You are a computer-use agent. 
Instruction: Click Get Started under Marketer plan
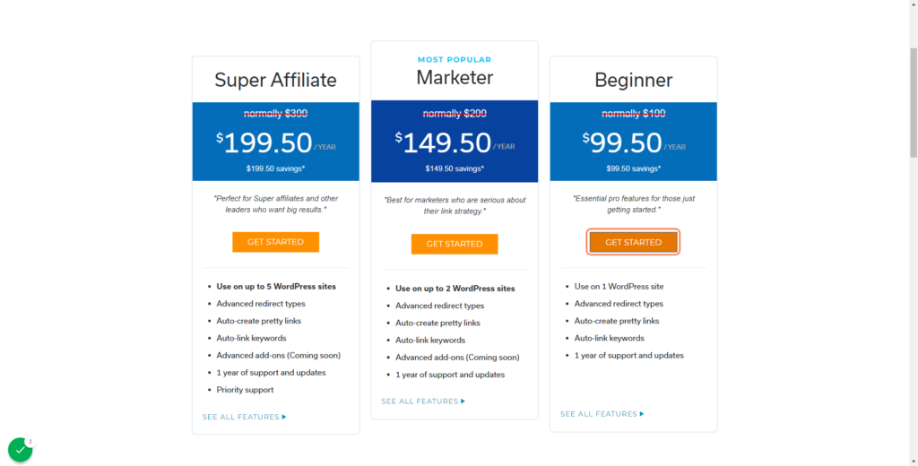click(455, 244)
